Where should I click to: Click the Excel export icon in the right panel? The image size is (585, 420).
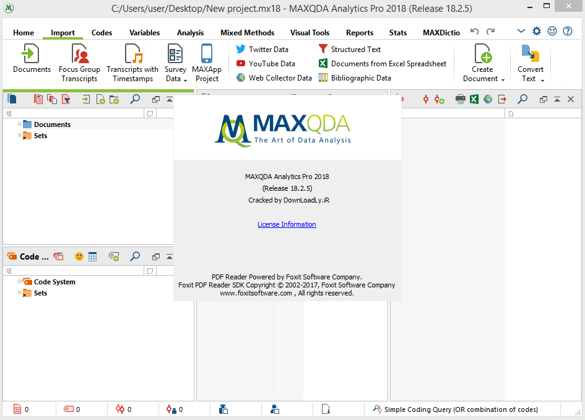pyautogui.click(x=474, y=99)
